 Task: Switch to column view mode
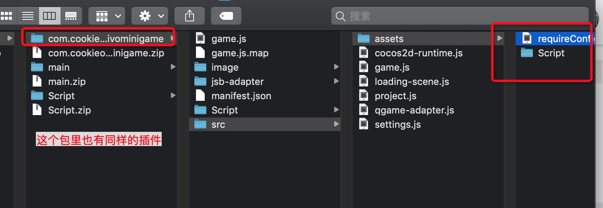(x=50, y=16)
